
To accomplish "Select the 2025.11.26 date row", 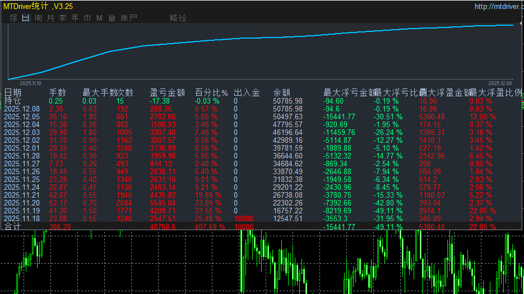I will 22,172.
